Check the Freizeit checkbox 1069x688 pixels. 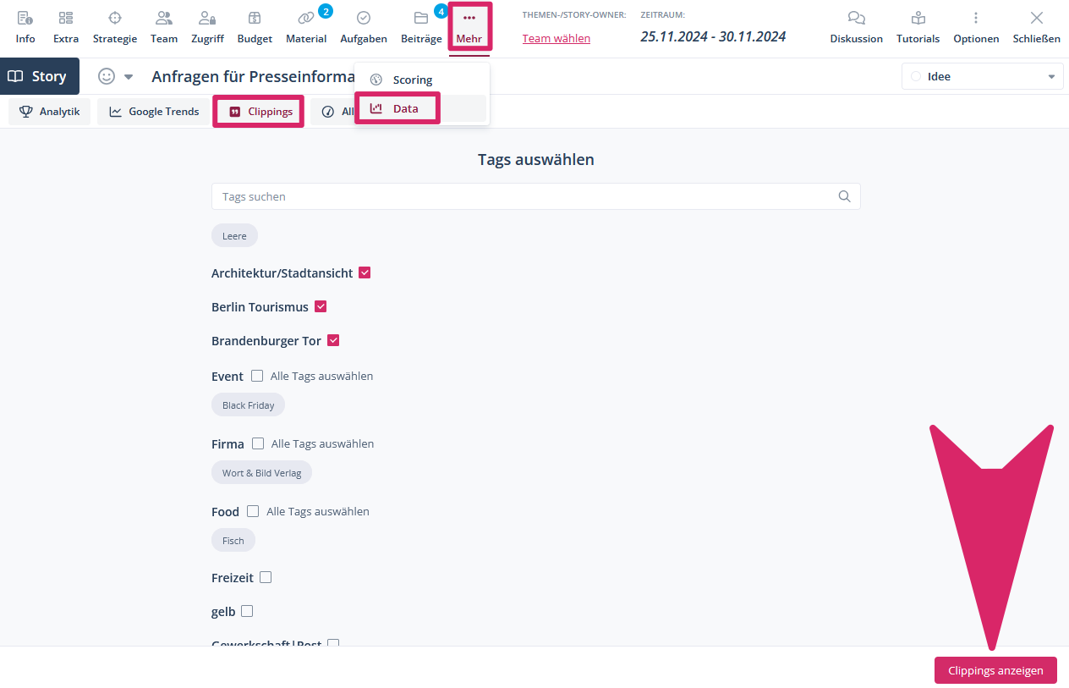(266, 578)
